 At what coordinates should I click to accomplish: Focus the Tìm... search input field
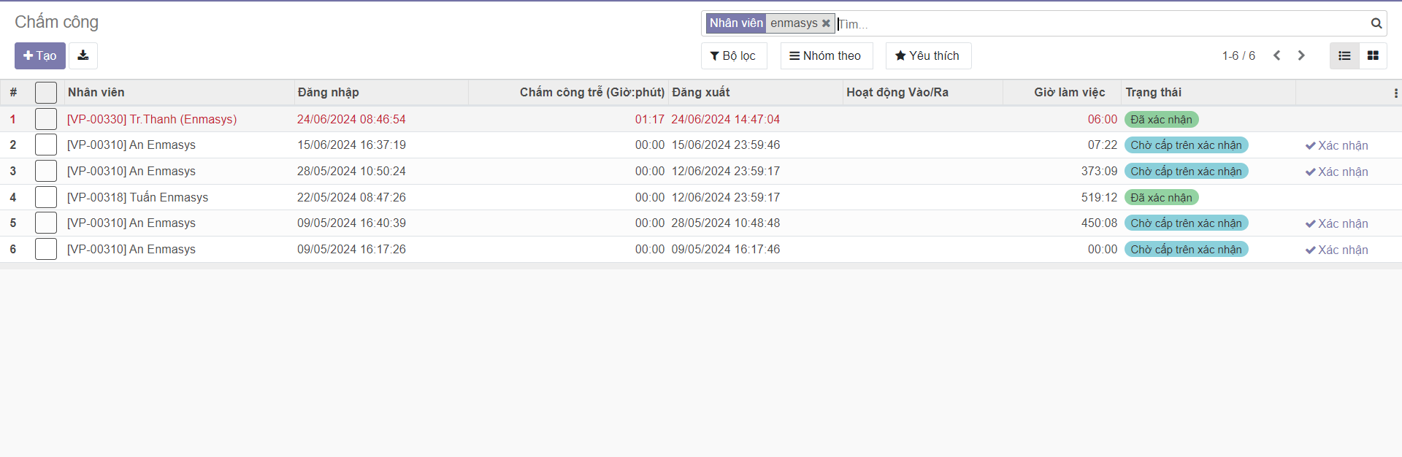coord(1095,24)
